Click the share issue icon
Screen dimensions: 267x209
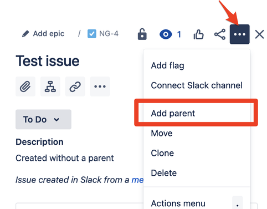(x=220, y=34)
